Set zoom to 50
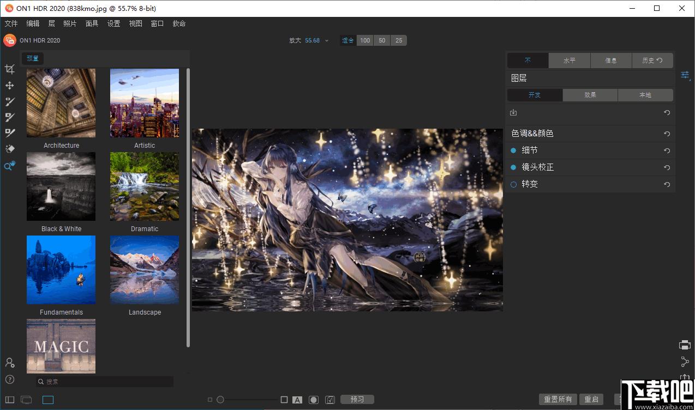Viewport: 695px width, 410px height. click(382, 40)
